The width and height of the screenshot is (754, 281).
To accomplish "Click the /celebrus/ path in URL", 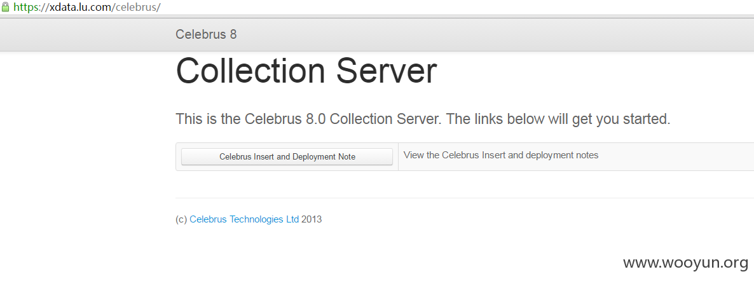I will (137, 7).
